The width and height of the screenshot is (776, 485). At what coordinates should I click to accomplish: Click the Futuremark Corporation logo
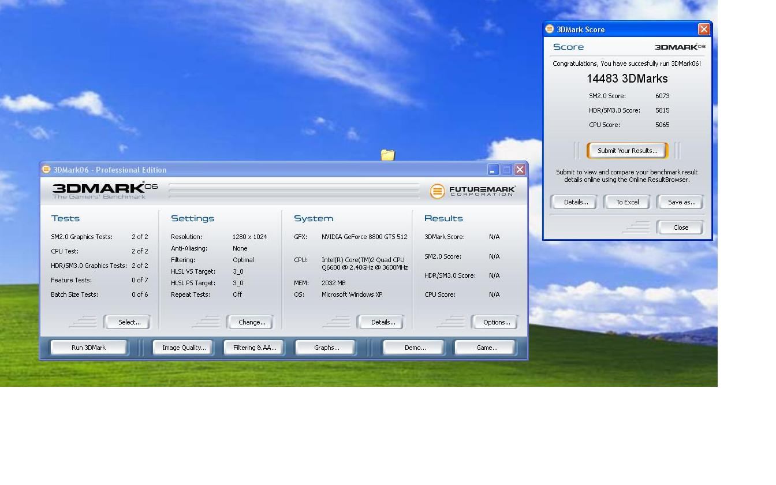tap(472, 191)
